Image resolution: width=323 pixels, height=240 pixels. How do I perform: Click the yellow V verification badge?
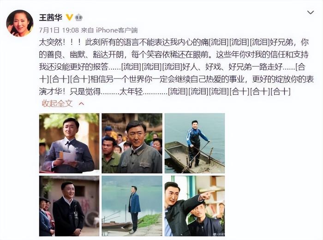coord(69,17)
